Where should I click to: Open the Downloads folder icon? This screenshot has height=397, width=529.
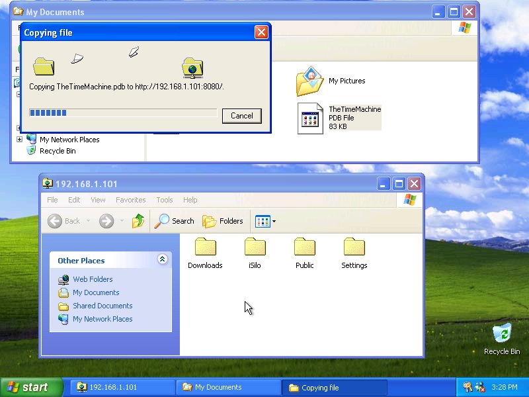click(x=205, y=247)
